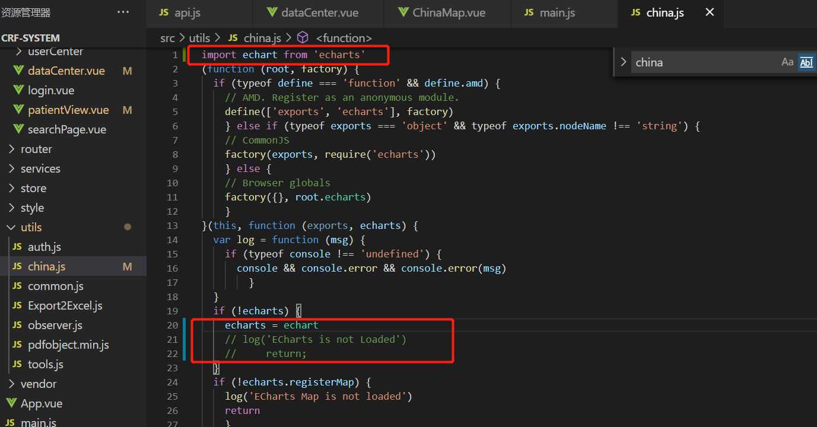Open Explorer panel more actions ellipsis
The height and width of the screenshot is (427, 817).
(x=123, y=12)
